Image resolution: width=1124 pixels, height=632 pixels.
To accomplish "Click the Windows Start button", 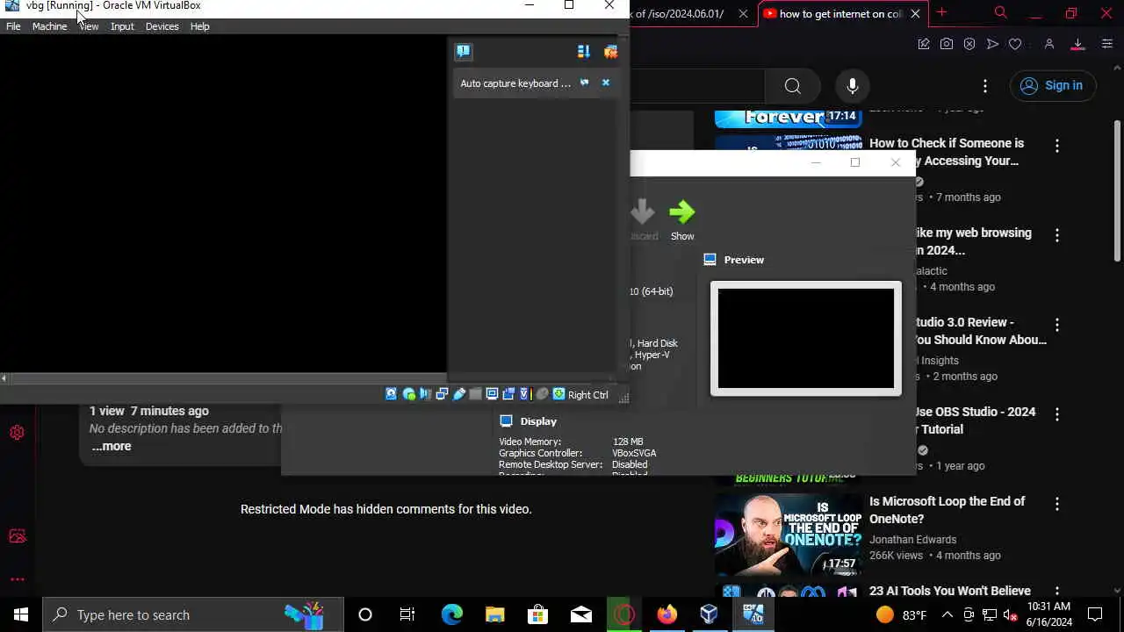I will point(21,614).
